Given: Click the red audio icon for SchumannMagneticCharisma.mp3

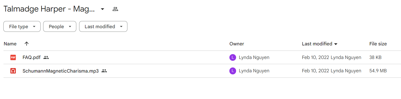Looking at the screenshot, I should 13,71.
